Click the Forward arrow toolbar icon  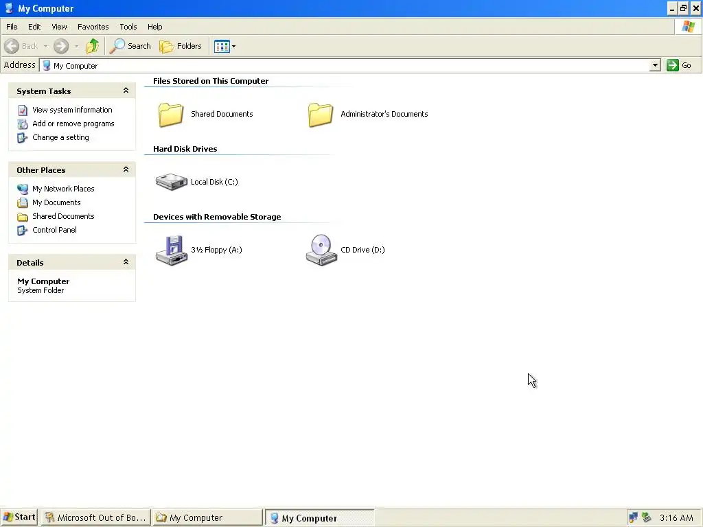coord(61,46)
